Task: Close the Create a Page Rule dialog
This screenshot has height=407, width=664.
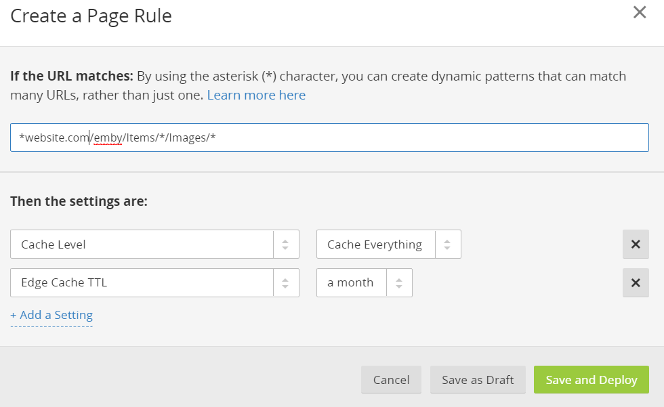Action: tap(639, 13)
